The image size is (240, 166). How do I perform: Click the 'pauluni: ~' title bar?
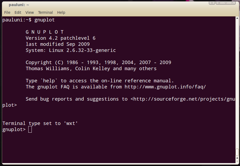(19, 5)
